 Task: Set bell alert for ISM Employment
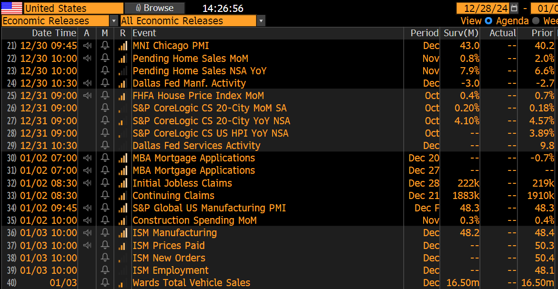(105, 270)
